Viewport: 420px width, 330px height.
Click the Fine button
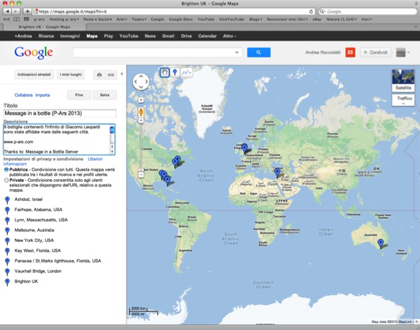point(79,95)
